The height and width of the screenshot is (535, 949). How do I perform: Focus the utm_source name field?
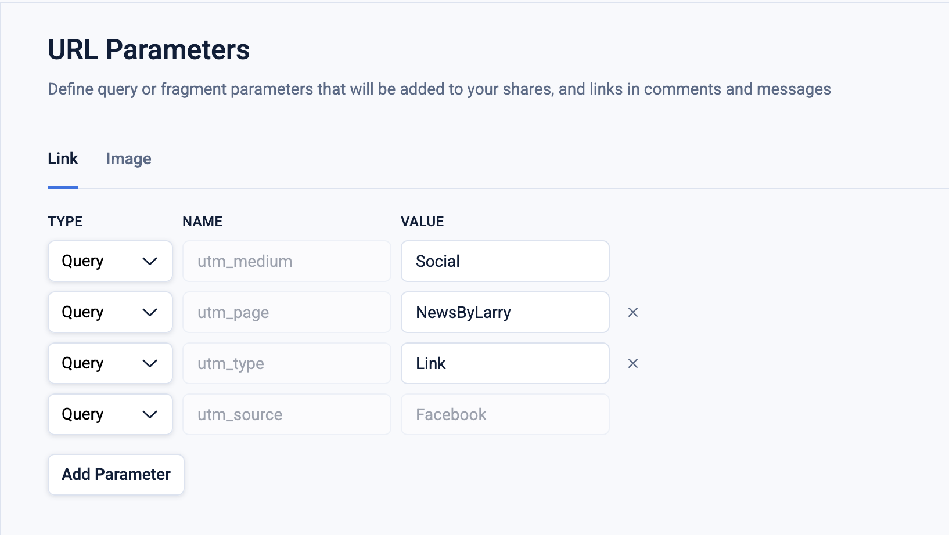tap(287, 414)
